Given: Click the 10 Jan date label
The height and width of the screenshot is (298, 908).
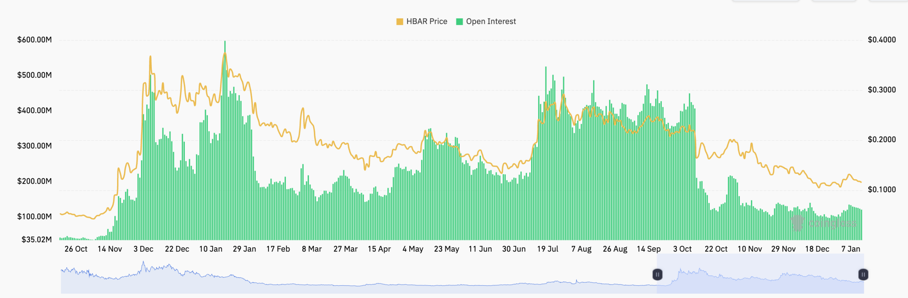Looking at the screenshot, I should click(x=211, y=249).
